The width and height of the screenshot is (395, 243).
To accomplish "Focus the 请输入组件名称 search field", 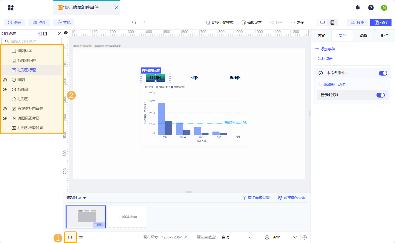I will pos(32,42).
